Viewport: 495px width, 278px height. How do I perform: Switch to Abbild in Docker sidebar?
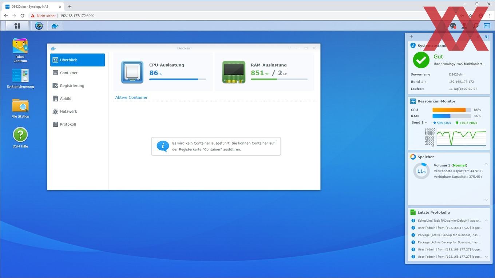(78, 98)
